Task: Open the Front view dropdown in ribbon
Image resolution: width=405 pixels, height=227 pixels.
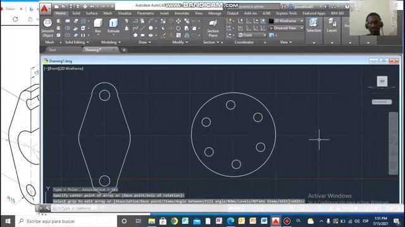Action: click(252, 35)
